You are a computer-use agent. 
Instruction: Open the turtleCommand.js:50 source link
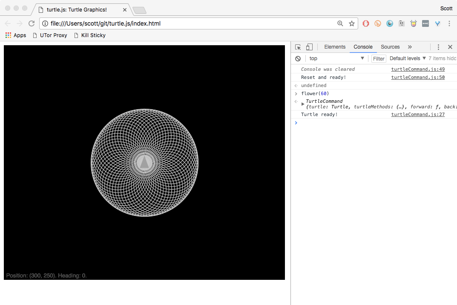[x=418, y=77]
